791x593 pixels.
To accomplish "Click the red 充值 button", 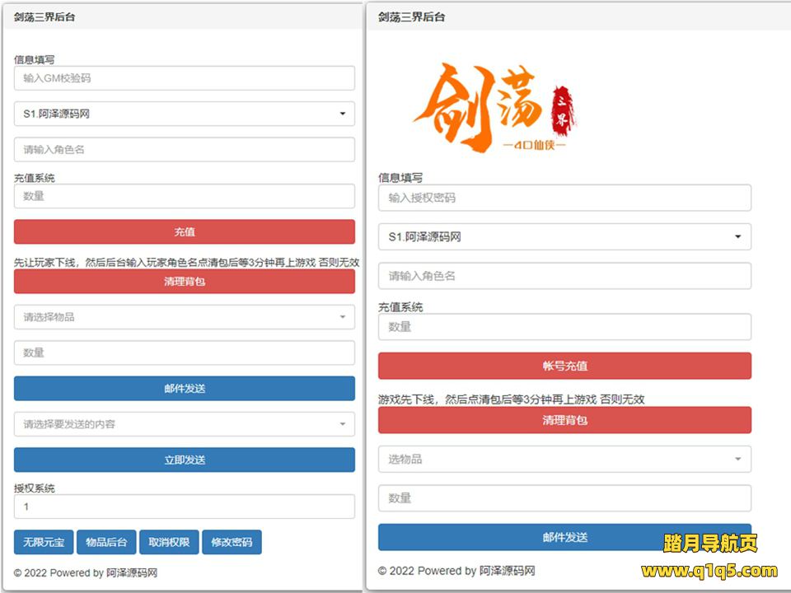I will point(184,231).
